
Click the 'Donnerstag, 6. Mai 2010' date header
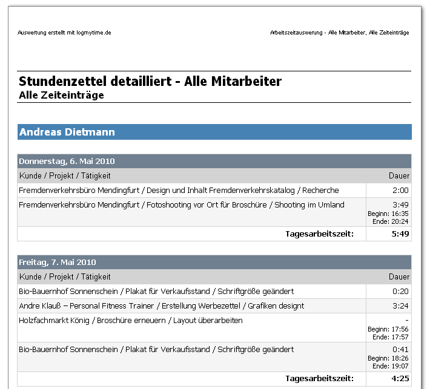click(214, 161)
